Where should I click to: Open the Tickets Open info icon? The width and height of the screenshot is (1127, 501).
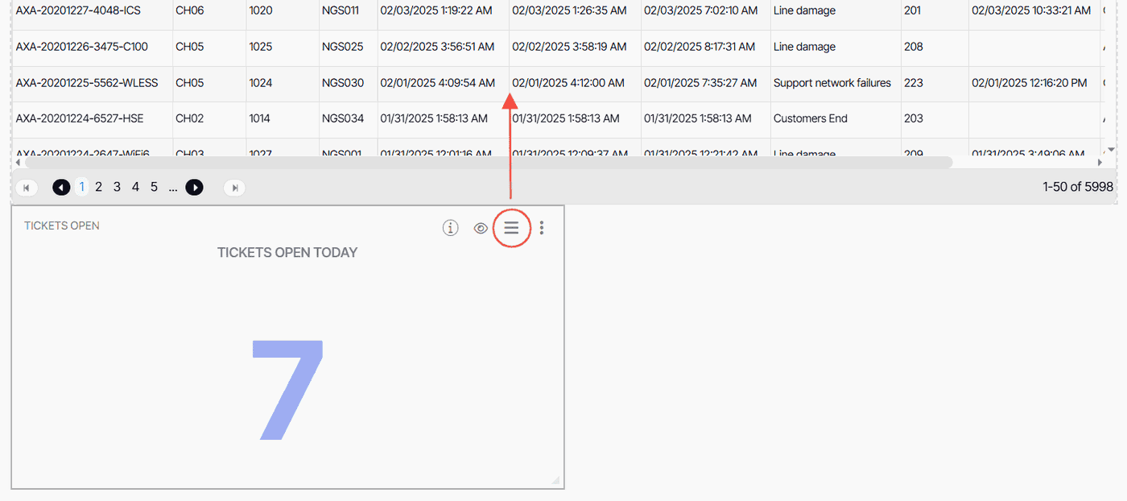[x=451, y=228]
